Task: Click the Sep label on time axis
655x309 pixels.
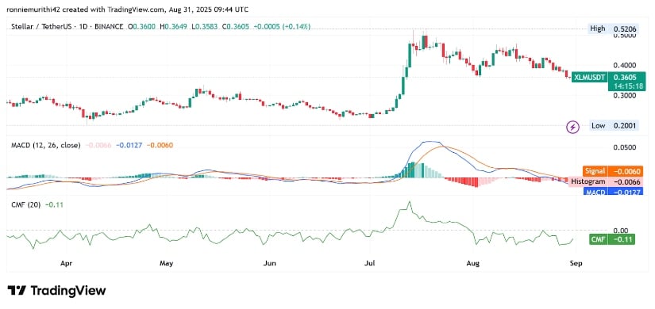Action: (576, 264)
